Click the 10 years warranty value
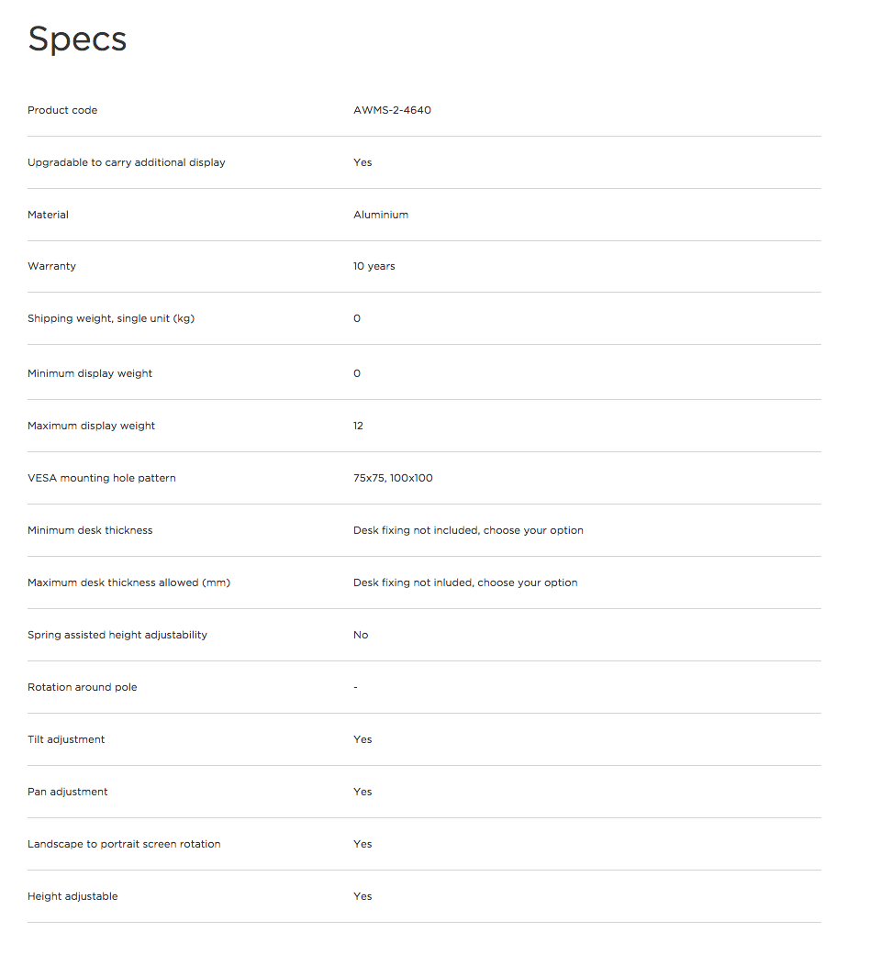 click(374, 266)
